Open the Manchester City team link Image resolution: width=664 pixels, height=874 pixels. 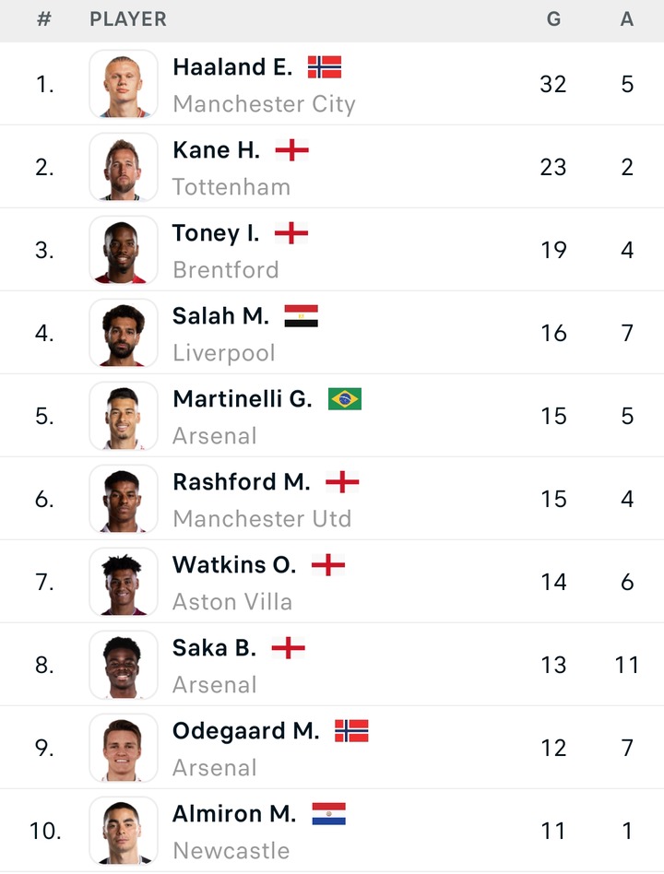tap(264, 104)
